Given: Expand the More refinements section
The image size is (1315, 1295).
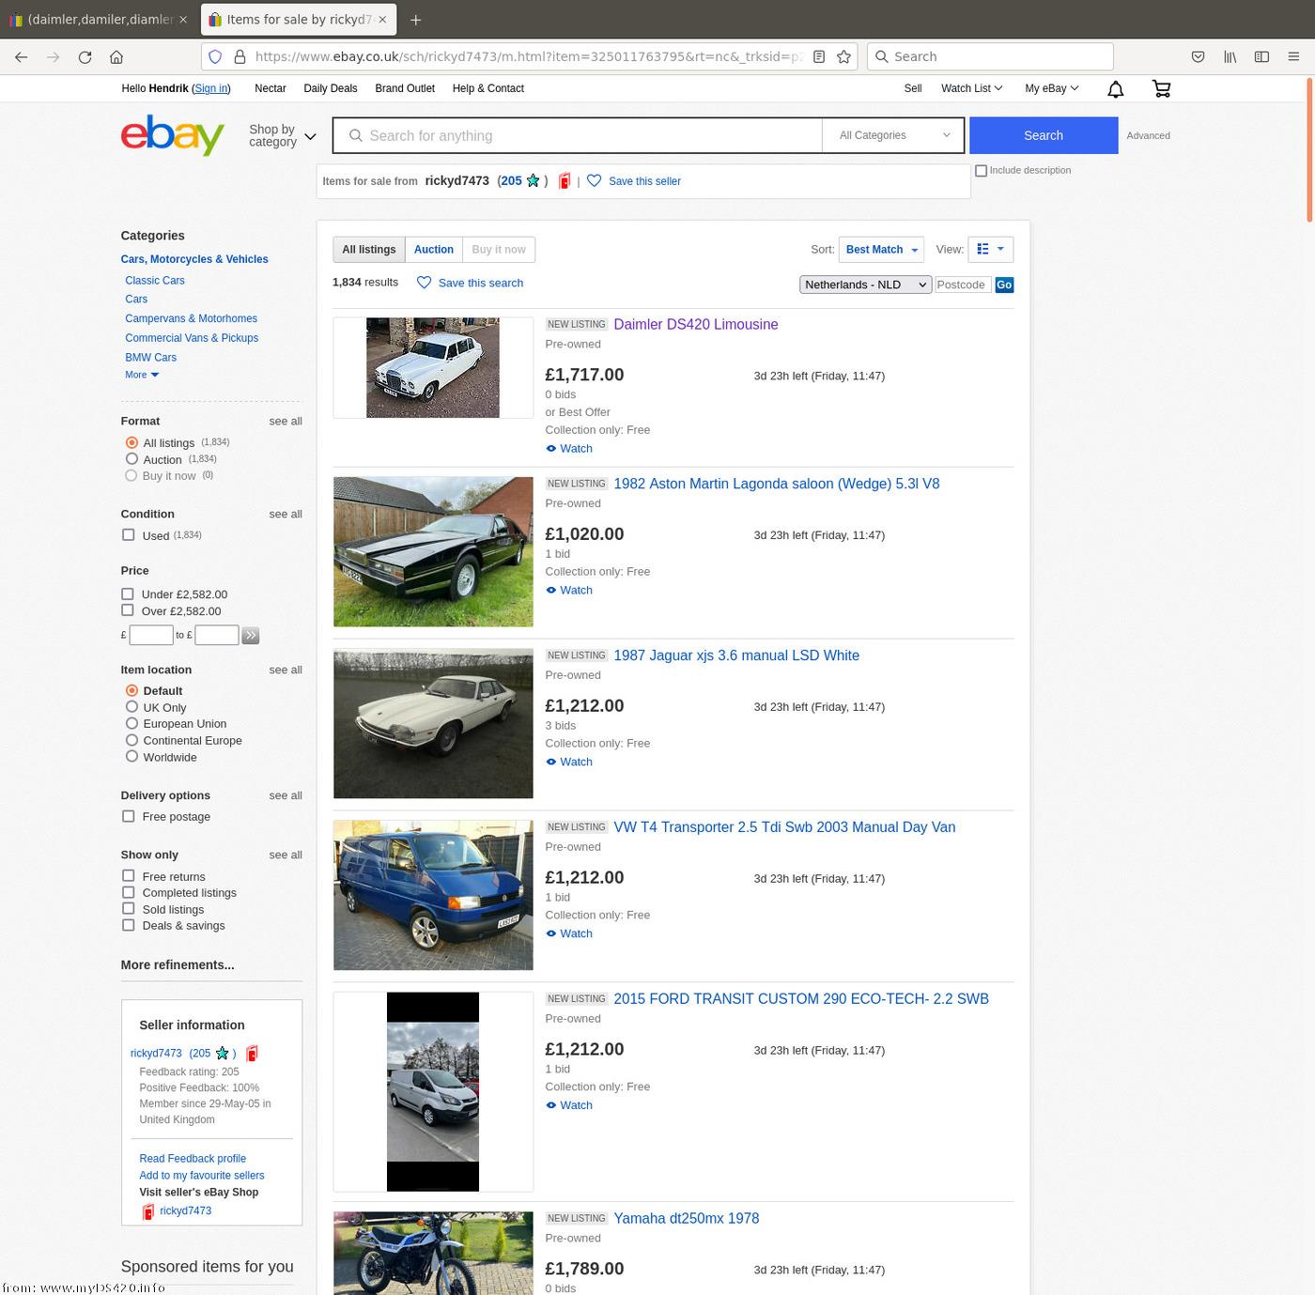Looking at the screenshot, I should click(178, 964).
